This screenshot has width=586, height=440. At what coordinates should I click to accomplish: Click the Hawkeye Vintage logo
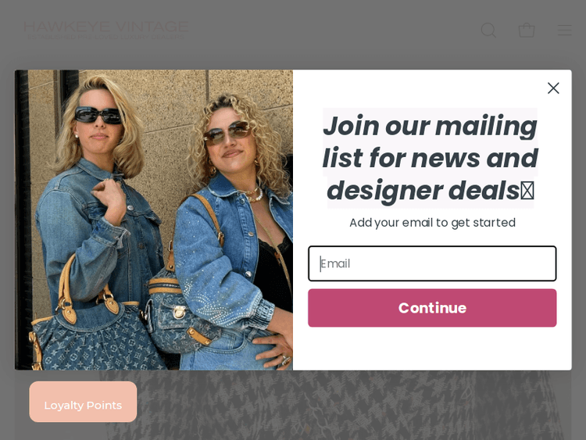click(105, 30)
